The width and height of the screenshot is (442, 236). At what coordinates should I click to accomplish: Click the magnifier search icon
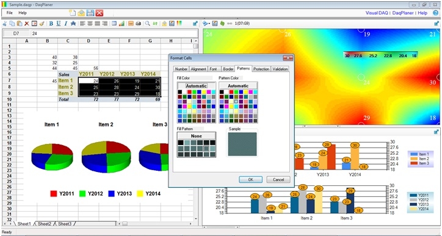point(147,24)
